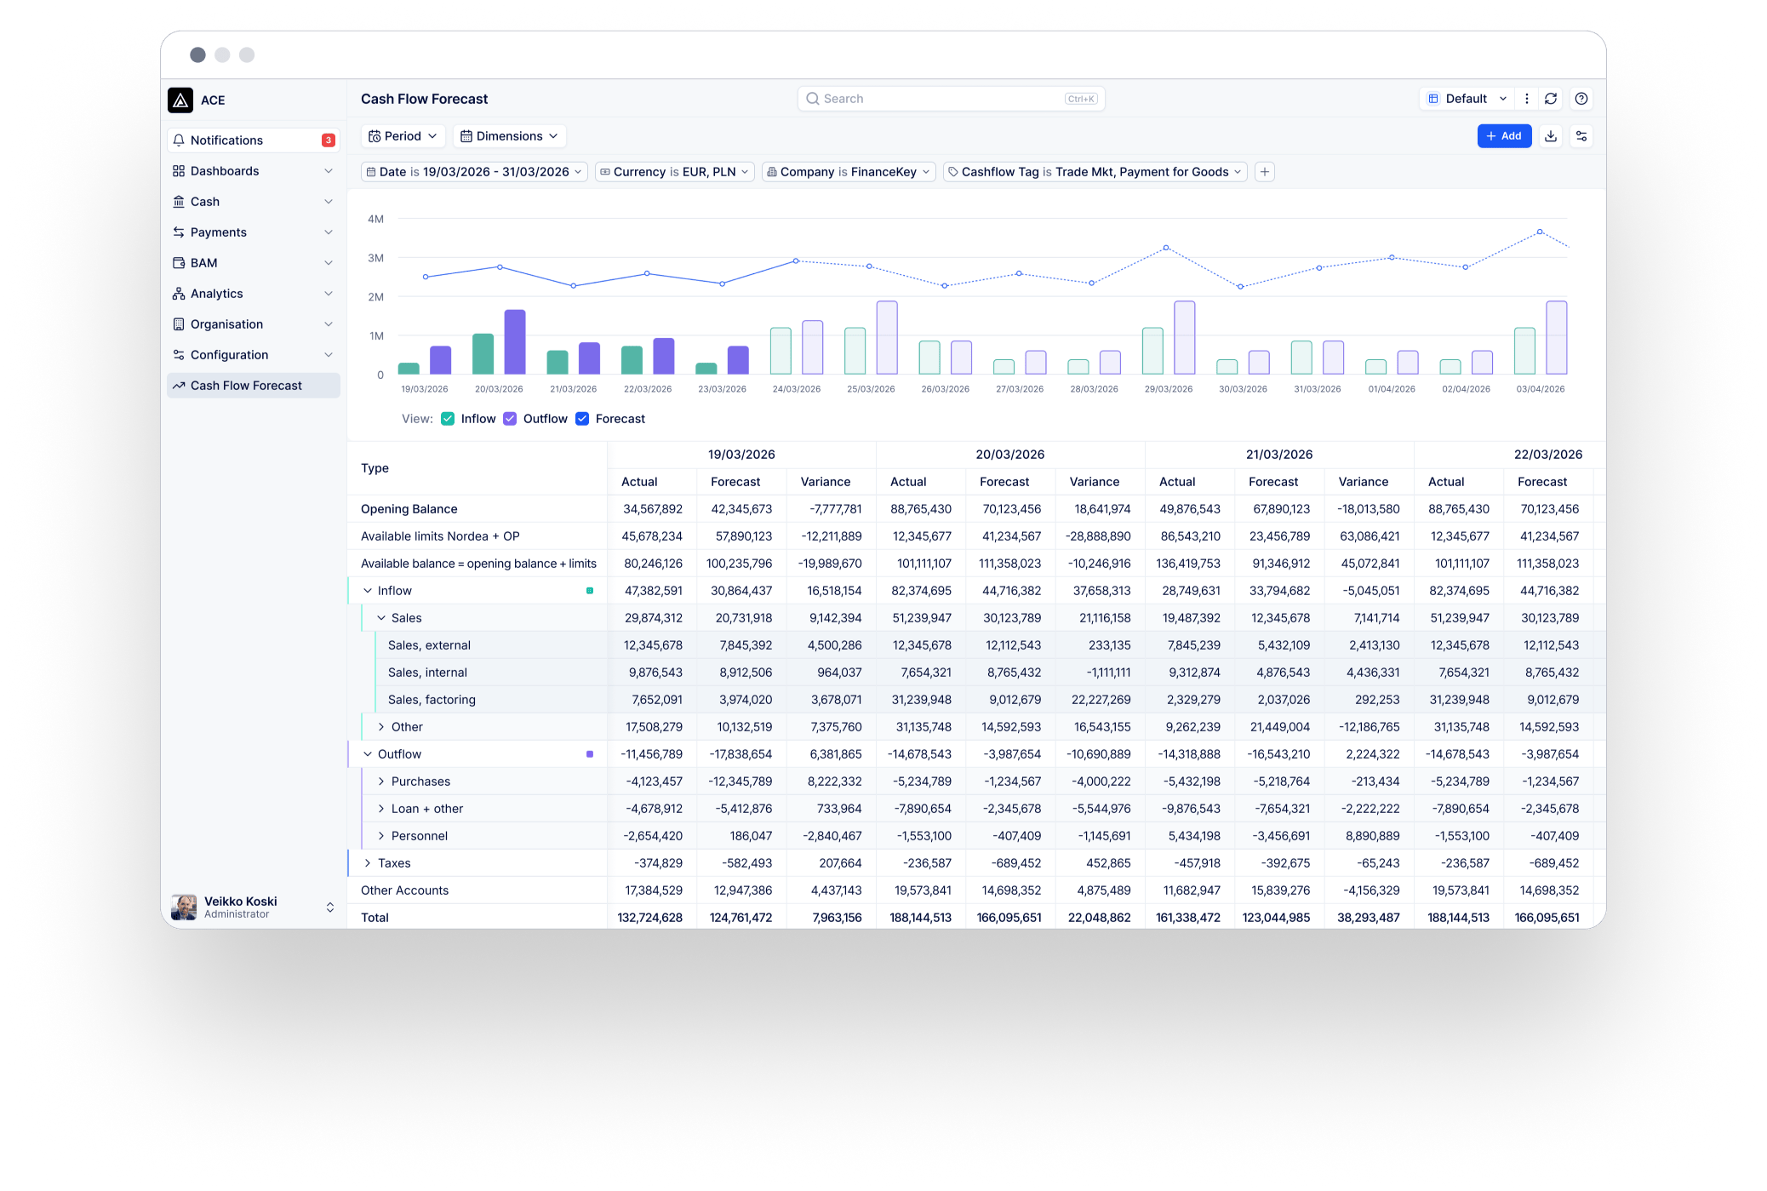1767x1191 pixels.
Task: Open the Default view selector
Action: click(1467, 99)
